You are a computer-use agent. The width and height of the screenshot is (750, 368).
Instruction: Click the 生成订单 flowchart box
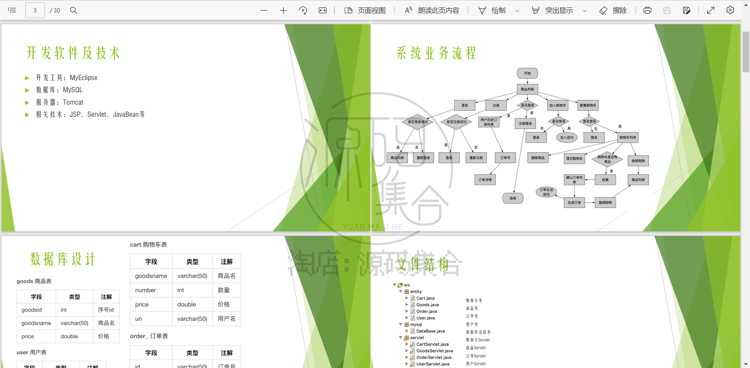point(574,202)
